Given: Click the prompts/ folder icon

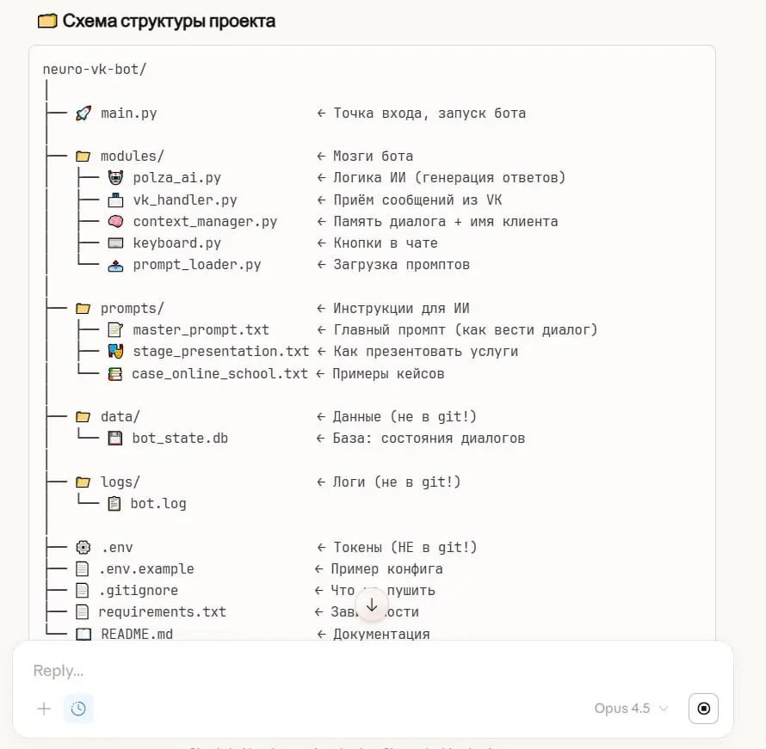Looking at the screenshot, I should tap(83, 309).
